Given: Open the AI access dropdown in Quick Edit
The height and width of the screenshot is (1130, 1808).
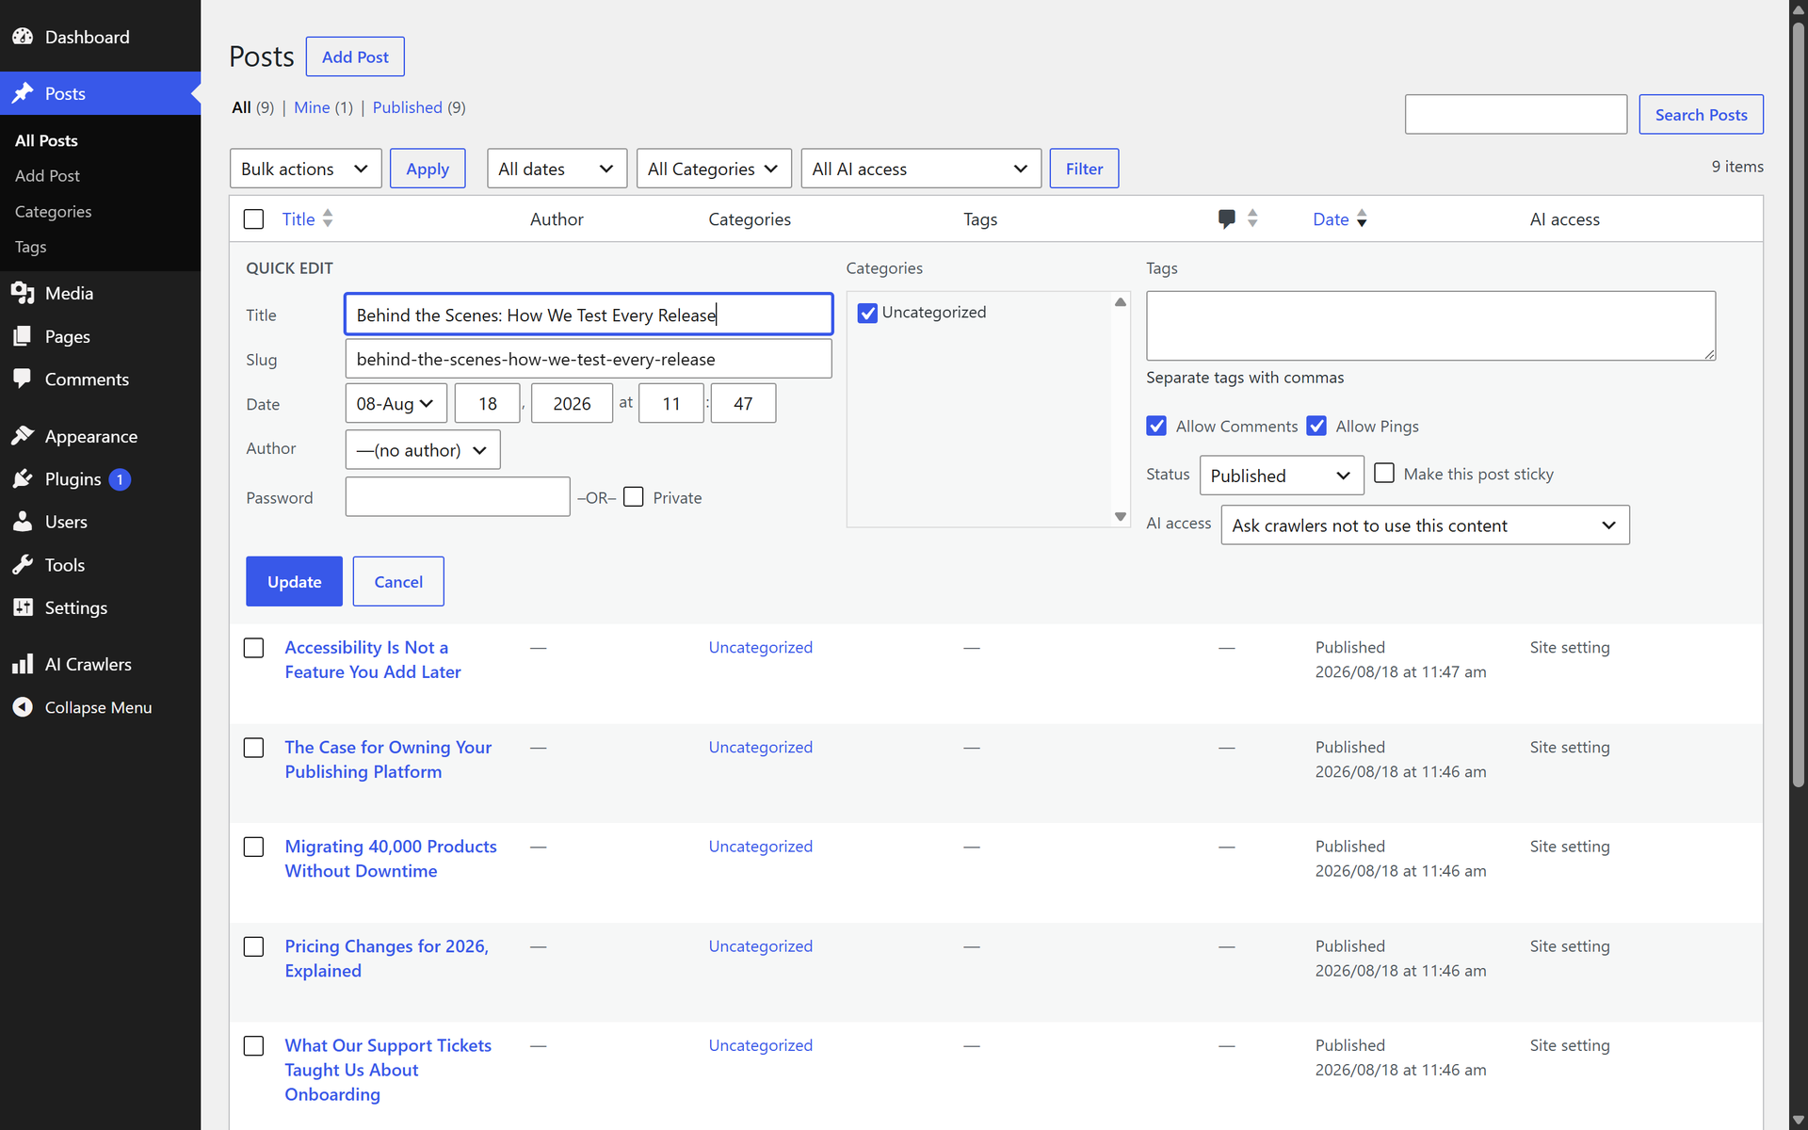Looking at the screenshot, I should point(1425,525).
